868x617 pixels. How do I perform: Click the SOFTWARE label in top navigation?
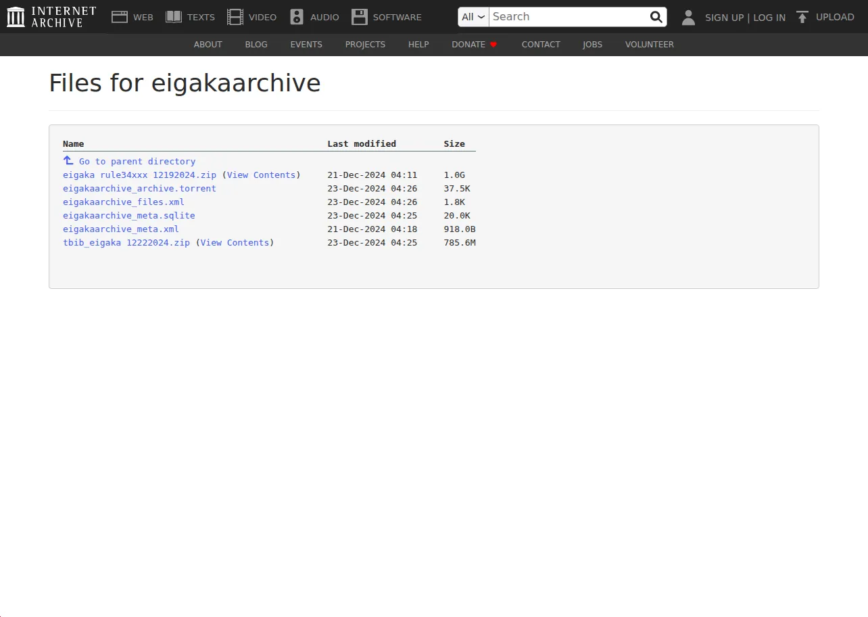pos(397,18)
